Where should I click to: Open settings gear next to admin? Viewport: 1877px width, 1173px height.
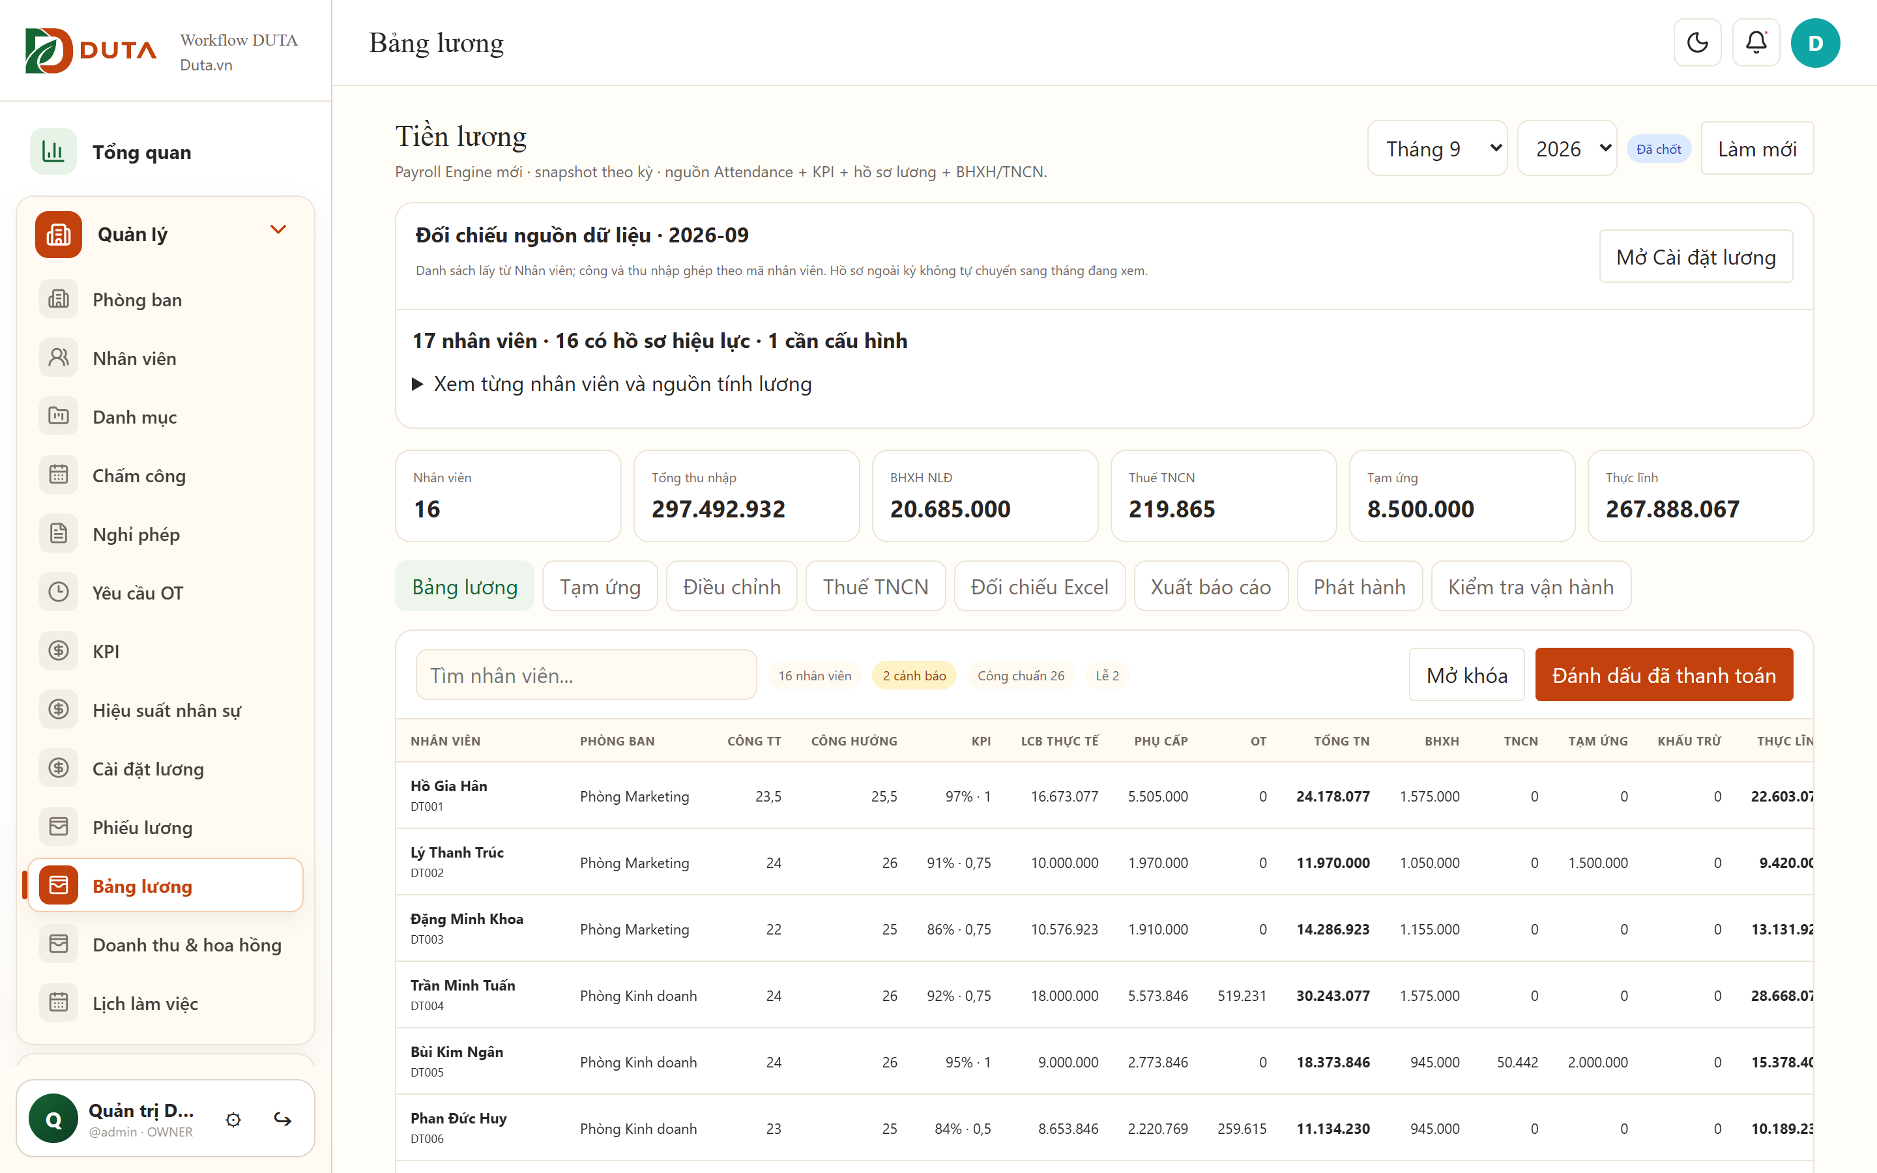[x=233, y=1120]
